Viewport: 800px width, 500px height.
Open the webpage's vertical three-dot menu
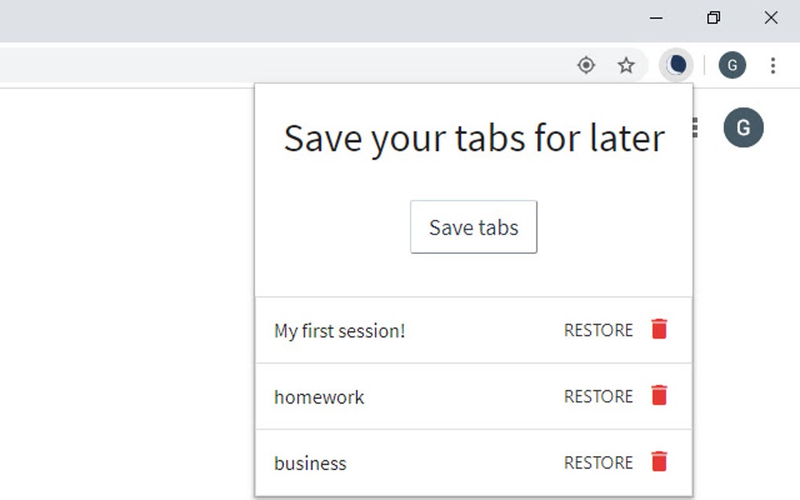click(x=693, y=127)
